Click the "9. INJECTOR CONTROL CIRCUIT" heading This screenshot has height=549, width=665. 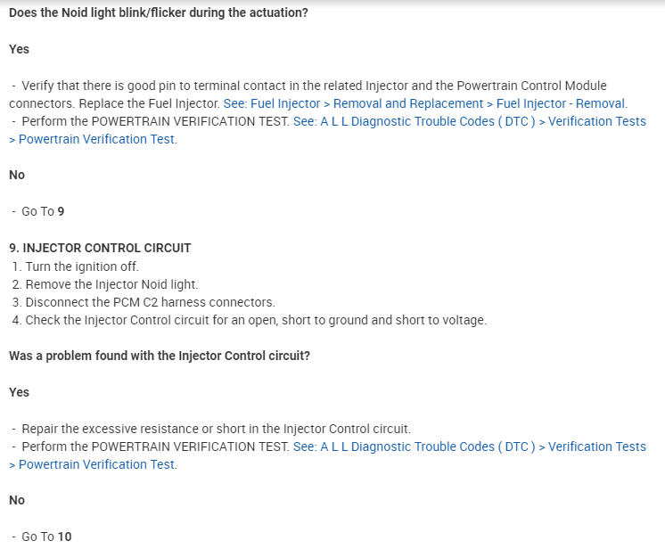coord(100,248)
